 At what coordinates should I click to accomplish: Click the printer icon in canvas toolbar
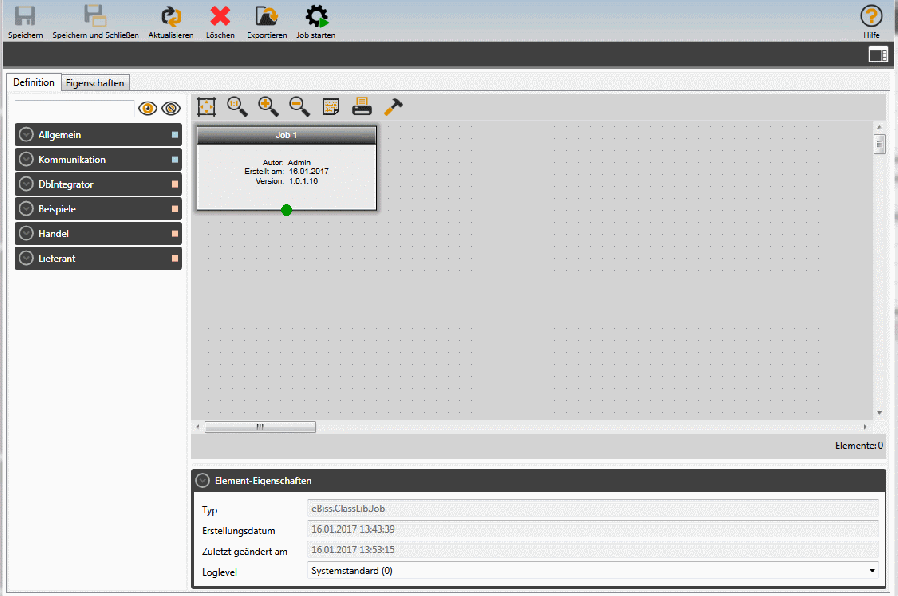click(362, 106)
